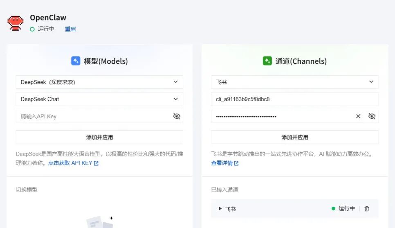
Task: Click the 重启 restart link
Action: pos(70,29)
